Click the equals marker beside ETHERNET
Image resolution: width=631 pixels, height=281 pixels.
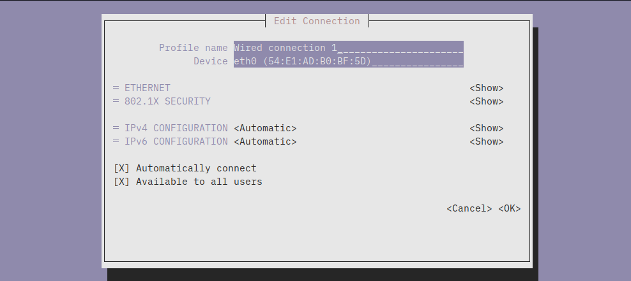pos(116,88)
